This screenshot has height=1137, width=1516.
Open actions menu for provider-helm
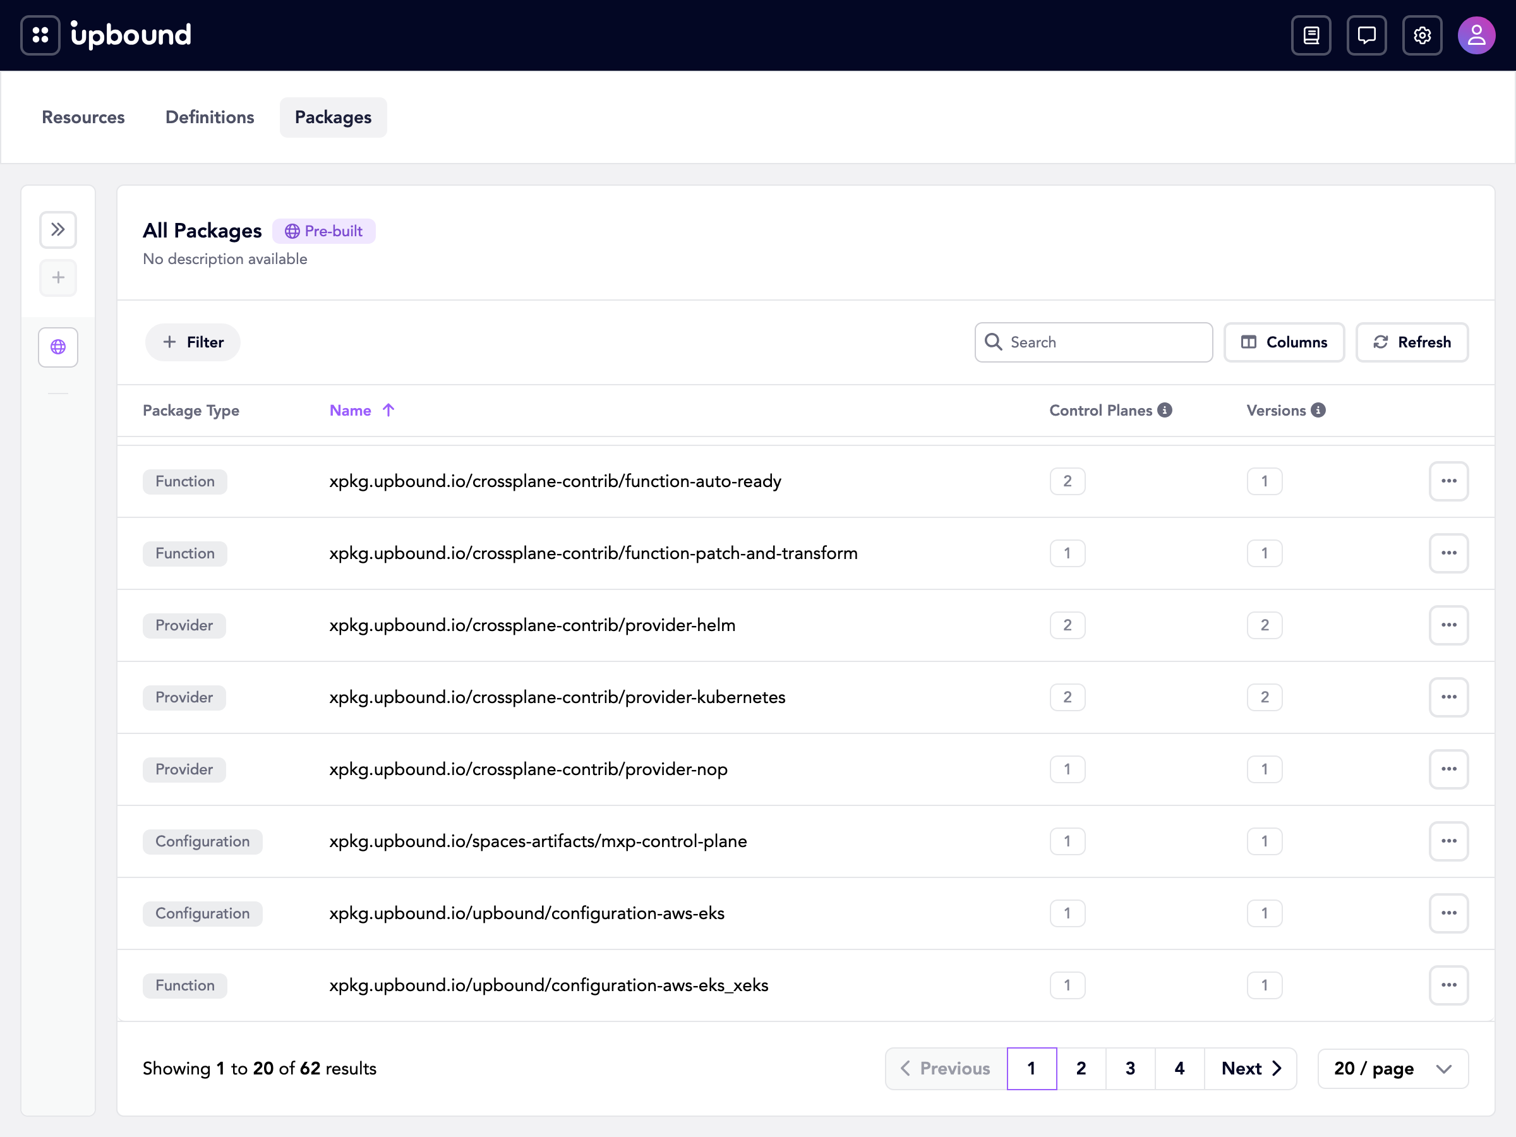(1449, 625)
